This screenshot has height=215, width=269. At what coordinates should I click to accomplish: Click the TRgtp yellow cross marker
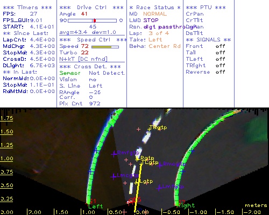coord(149,128)
